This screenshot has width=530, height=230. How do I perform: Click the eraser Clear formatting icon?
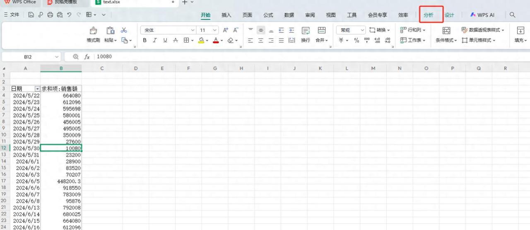(x=231, y=41)
